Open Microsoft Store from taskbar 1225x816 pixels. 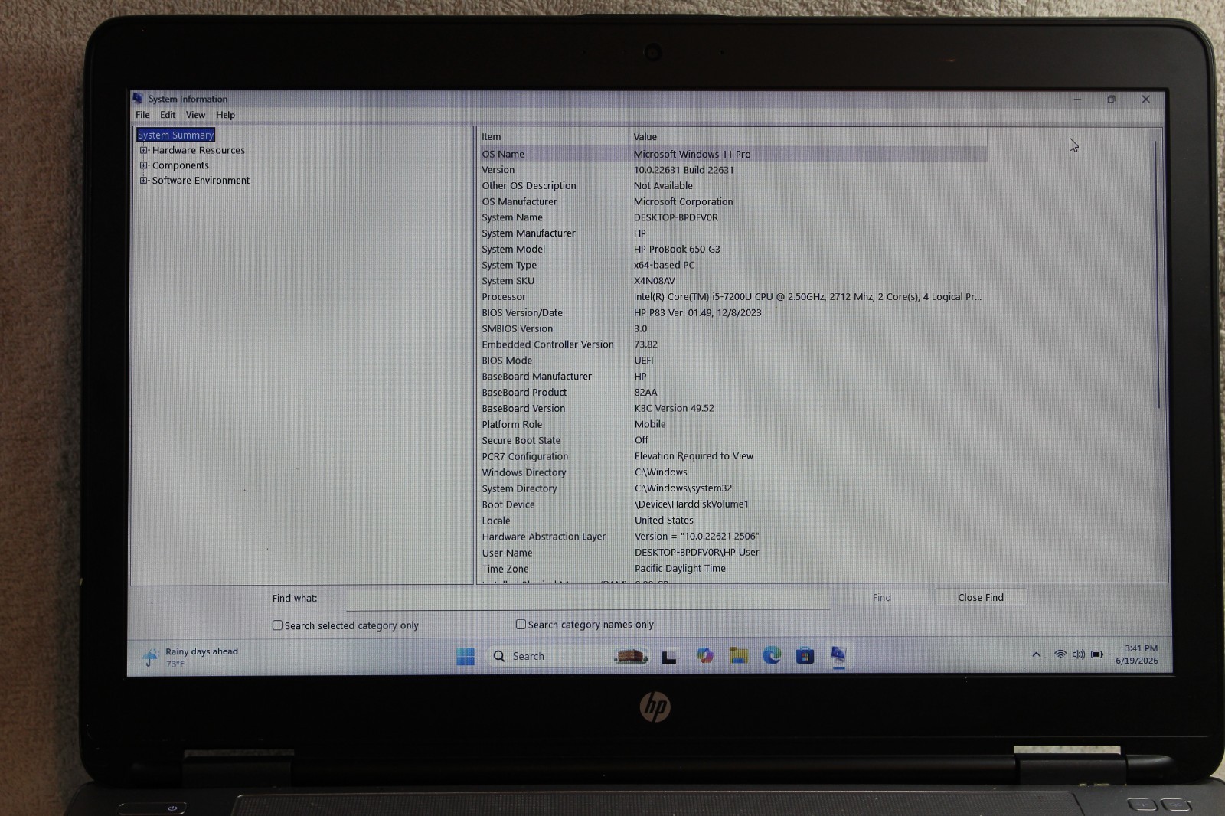tap(805, 655)
